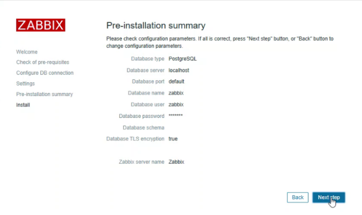This screenshot has width=362, height=215.
Task: Click the Database schema label
Action: pyautogui.click(x=143, y=127)
